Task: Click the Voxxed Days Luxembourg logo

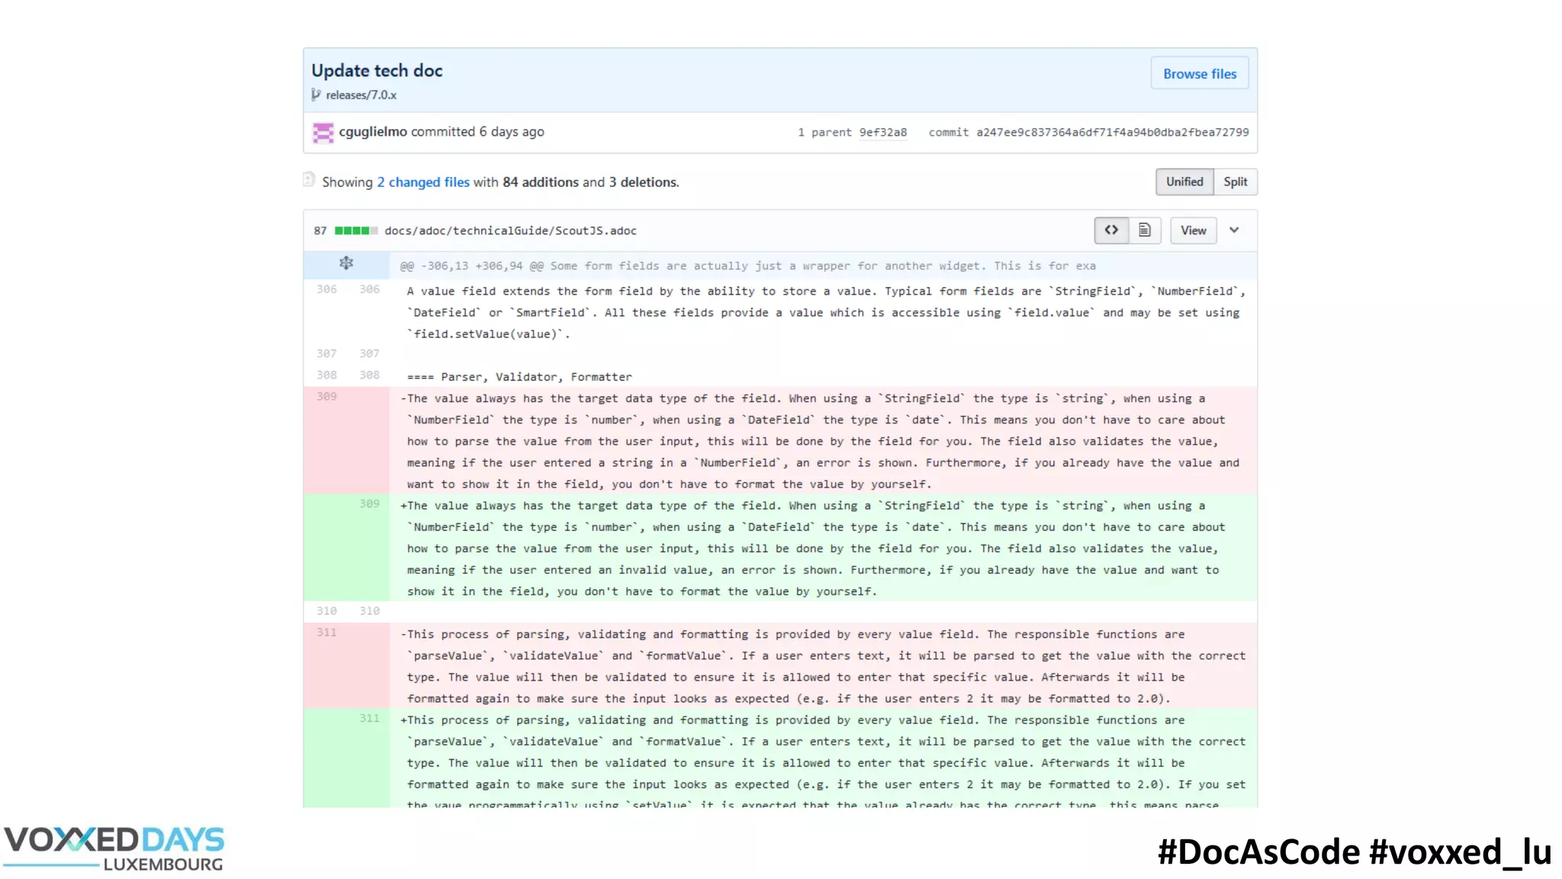Action: coord(114,848)
